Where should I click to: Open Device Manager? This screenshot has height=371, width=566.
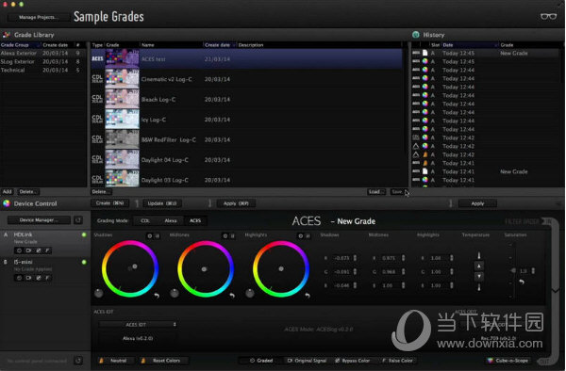pos(39,220)
